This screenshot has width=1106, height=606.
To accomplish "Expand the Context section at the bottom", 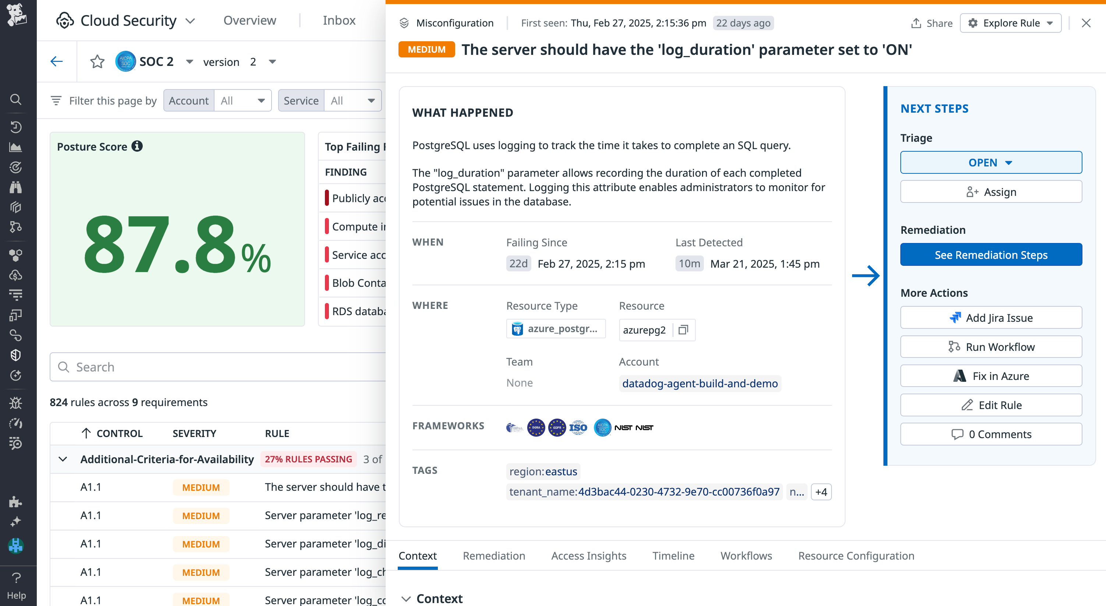I will click(406, 598).
